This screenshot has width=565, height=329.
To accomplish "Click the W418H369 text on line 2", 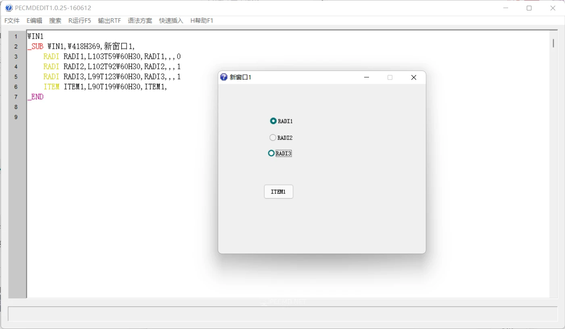I will (84, 46).
